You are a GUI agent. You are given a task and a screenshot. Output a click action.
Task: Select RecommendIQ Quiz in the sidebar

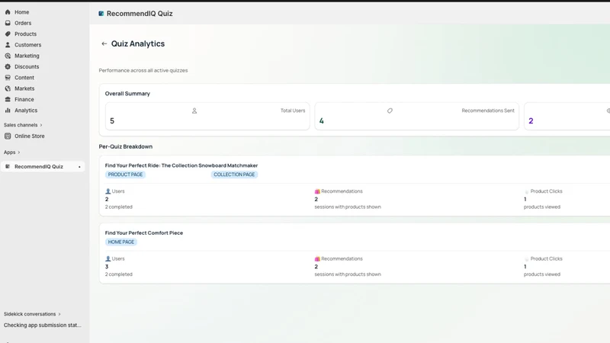click(x=43, y=166)
